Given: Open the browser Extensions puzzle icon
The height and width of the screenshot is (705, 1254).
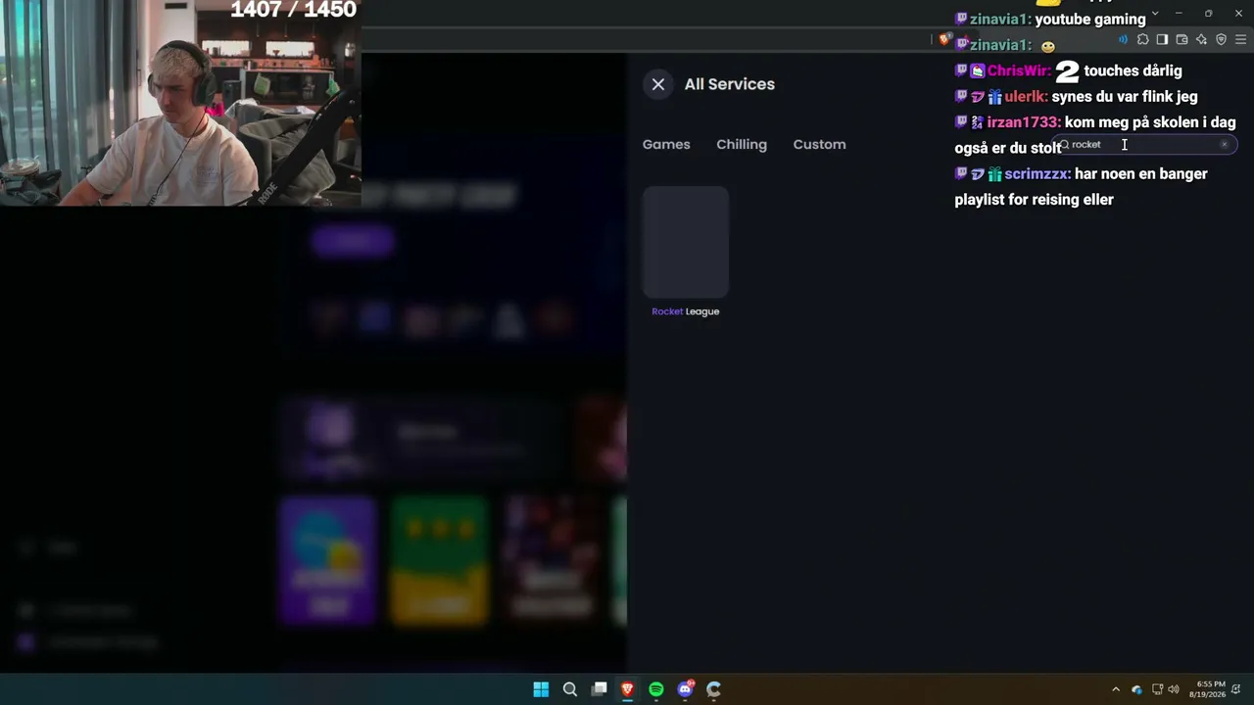Looking at the screenshot, I should tap(1142, 40).
